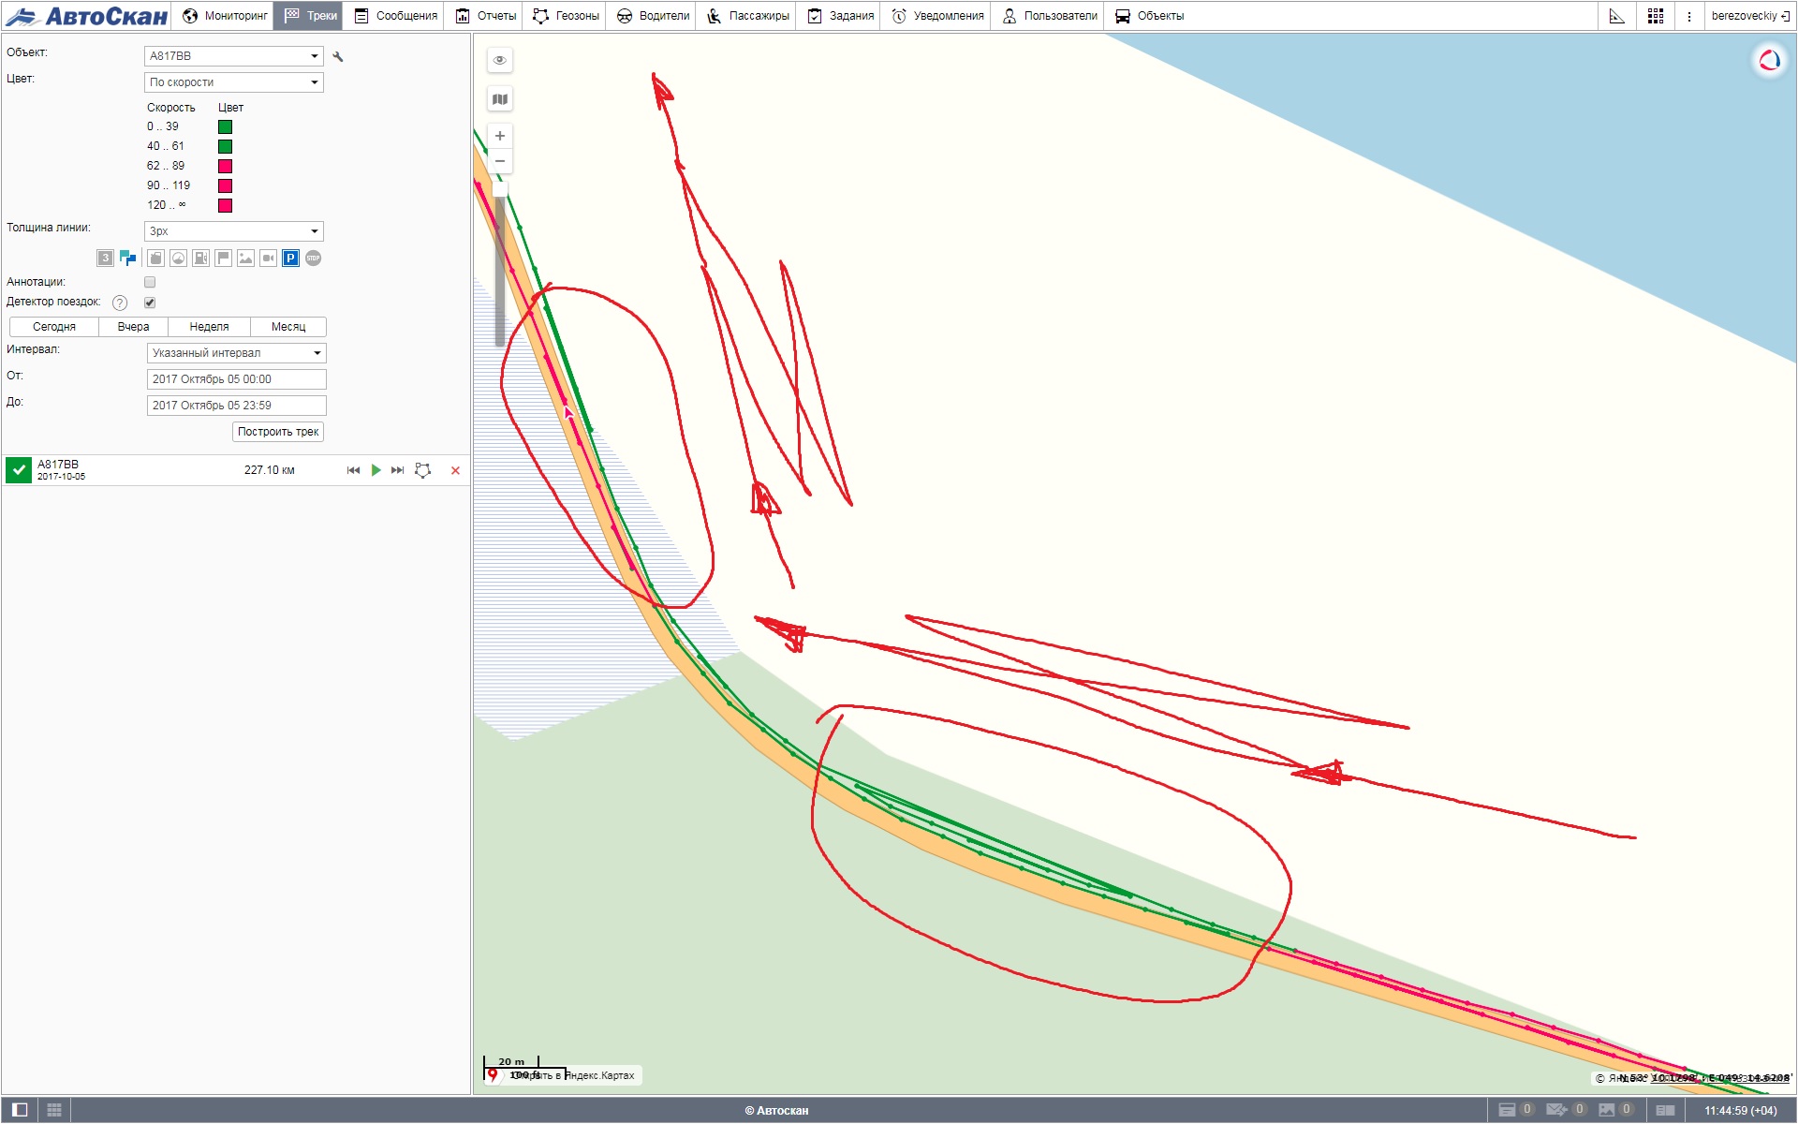Click the color swatch for speed 62..89
The image size is (1798, 1124).
(225, 167)
